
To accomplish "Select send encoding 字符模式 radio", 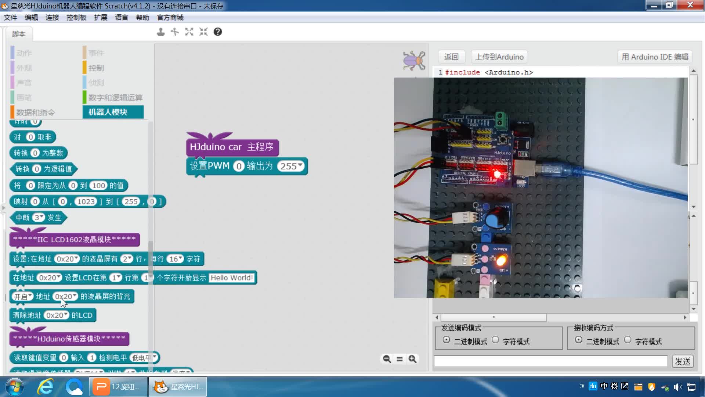I will [495, 340].
